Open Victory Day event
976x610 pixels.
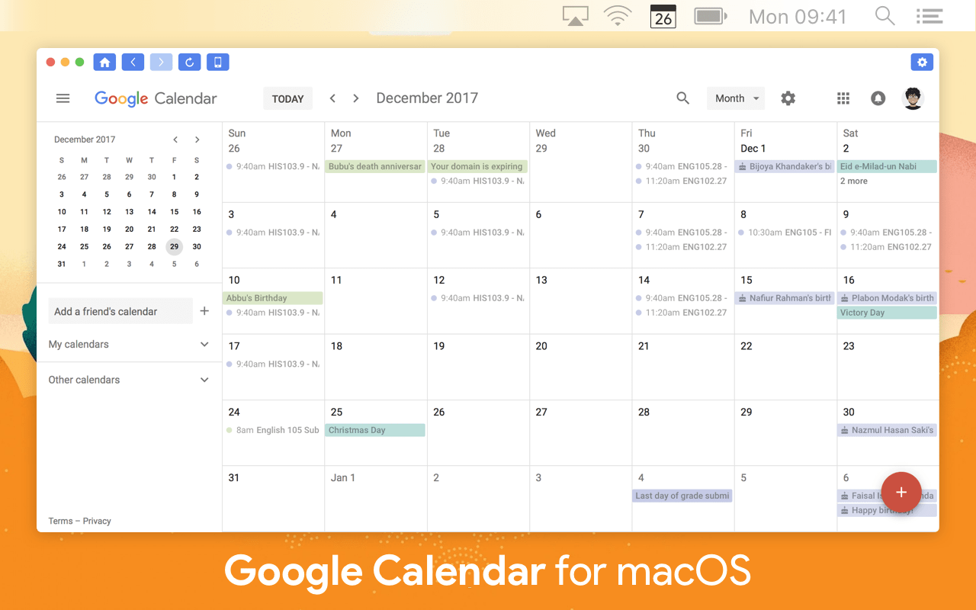(887, 313)
